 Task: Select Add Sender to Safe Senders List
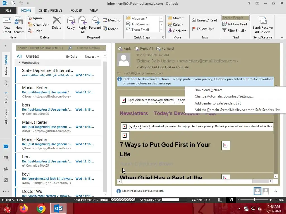click(x=218, y=103)
